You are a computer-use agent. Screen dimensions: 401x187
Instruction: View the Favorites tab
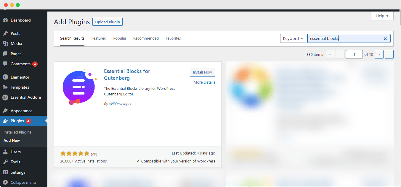click(173, 38)
